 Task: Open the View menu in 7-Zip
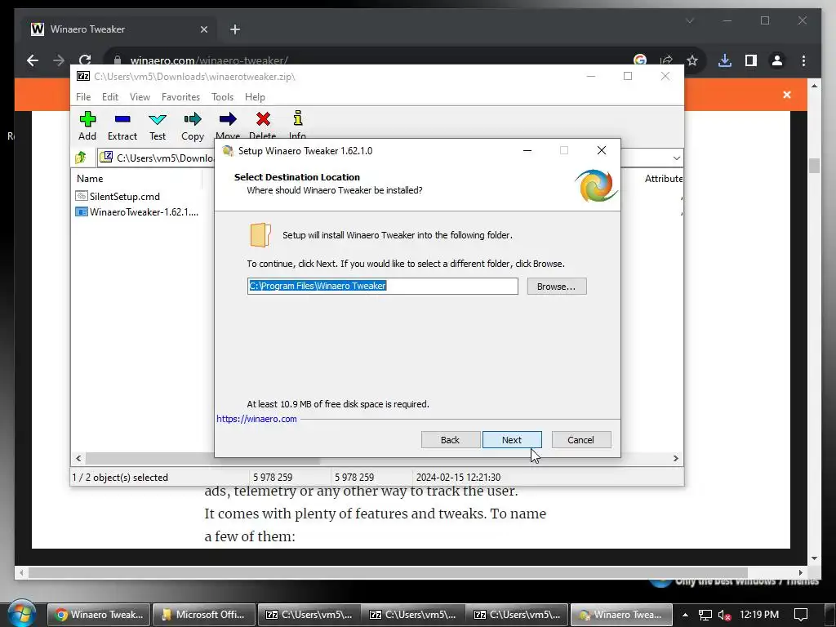[140, 97]
